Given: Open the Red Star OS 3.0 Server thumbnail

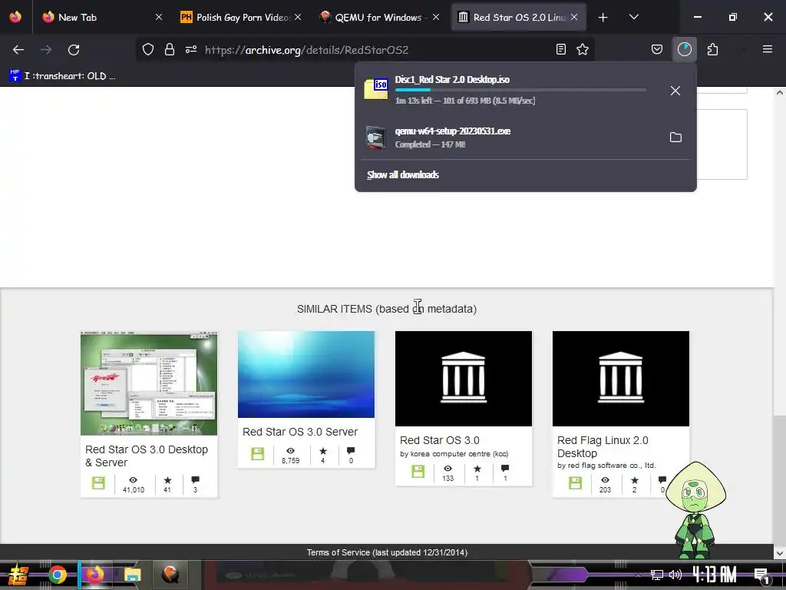Looking at the screenshot, I should coord(306,374).
